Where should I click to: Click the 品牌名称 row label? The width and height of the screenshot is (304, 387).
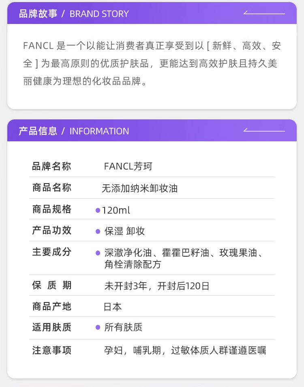52,166
